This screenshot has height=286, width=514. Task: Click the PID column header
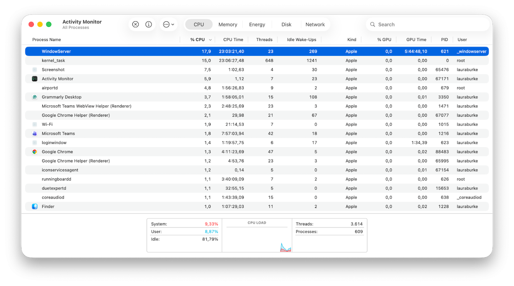click(x=444, y=39)
